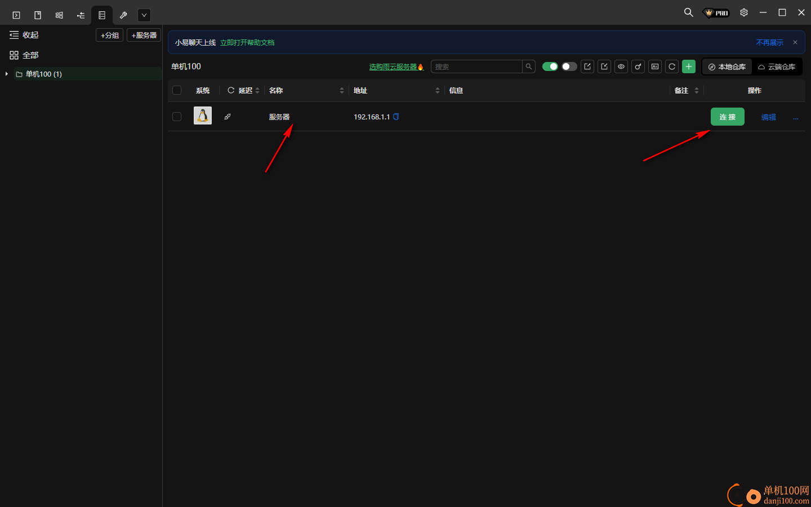Show all servers via 全部
The image size is (811, 507).
click(x=24, y=55)
